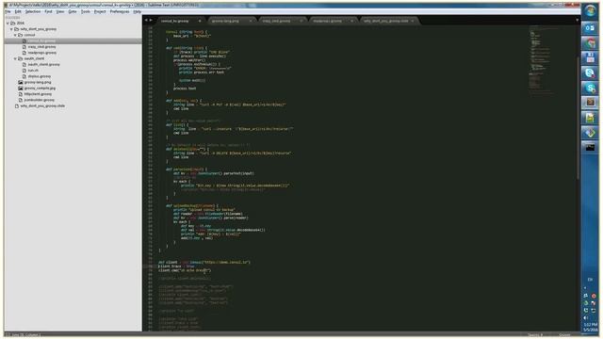Click file icon beside run.sh
The height and width of the screenshot is (339, 603).
[x=24, y=71]
